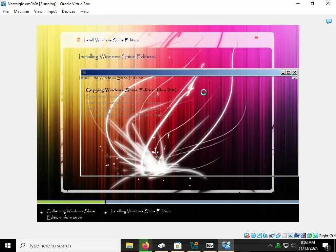
Task: Click the greyed shared folders indicator icon
Action: pos(284,236)
